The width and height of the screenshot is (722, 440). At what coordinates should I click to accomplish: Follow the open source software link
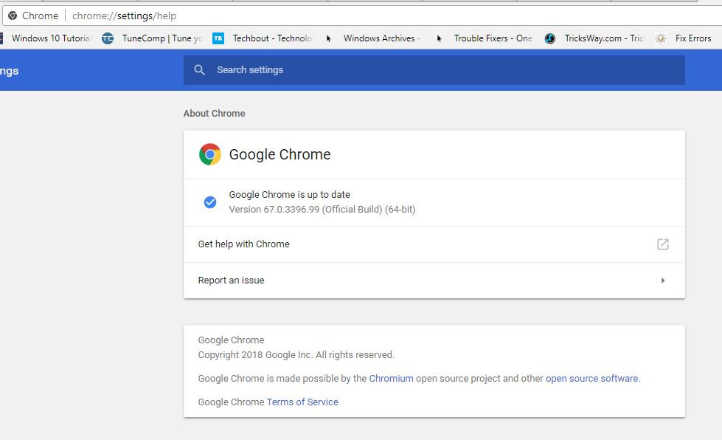pos(591,378)
